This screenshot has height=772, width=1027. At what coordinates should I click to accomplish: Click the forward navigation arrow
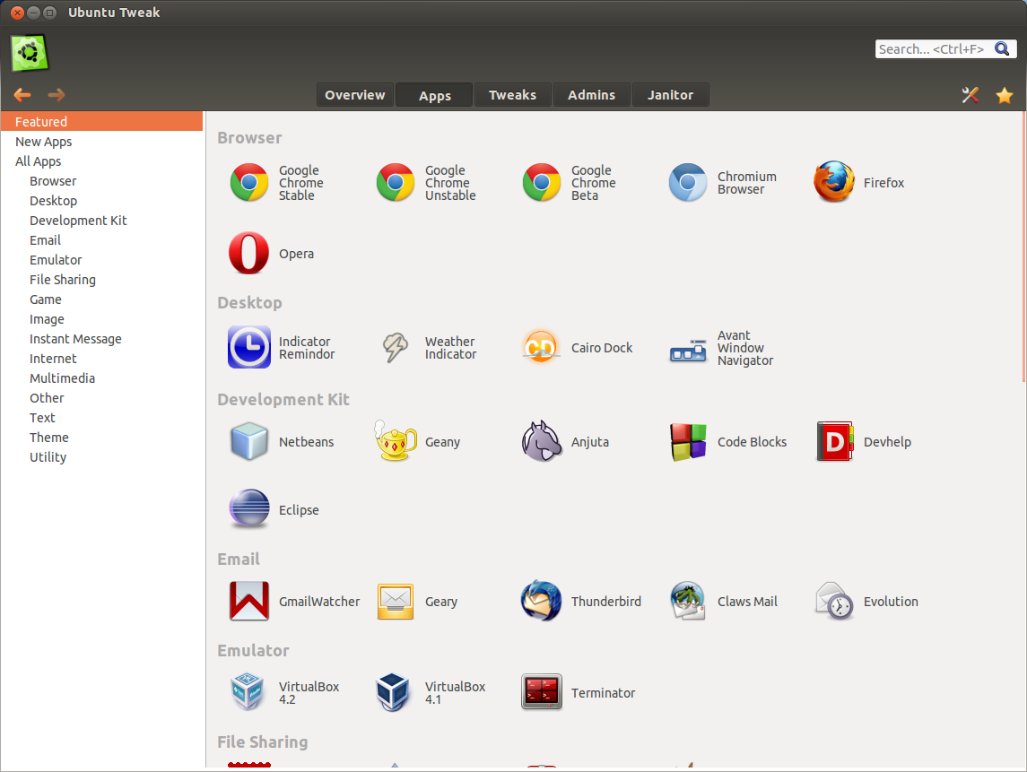56,94
